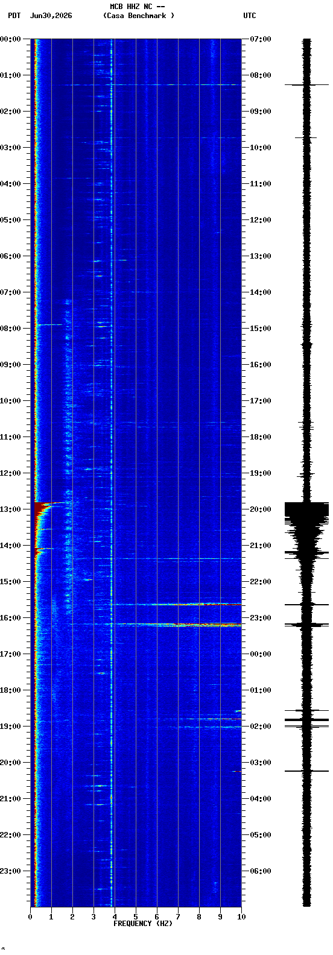Click the UTC '20:00' time label
This screenshot has height=955, width=333.
[x=260, y=509]
